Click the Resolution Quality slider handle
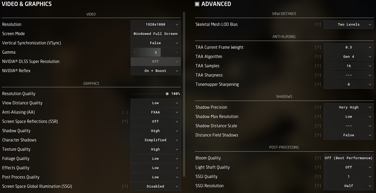 tap(167, 94)
